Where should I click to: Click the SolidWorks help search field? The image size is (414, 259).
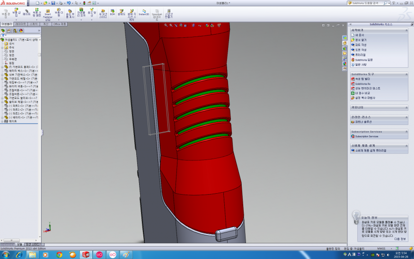click(368, 3)
